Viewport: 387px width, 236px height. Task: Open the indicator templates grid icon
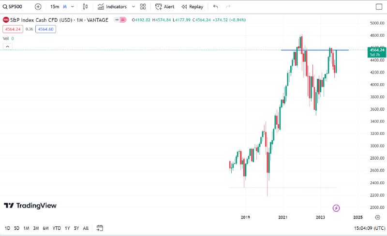click(x=143, y=7)
